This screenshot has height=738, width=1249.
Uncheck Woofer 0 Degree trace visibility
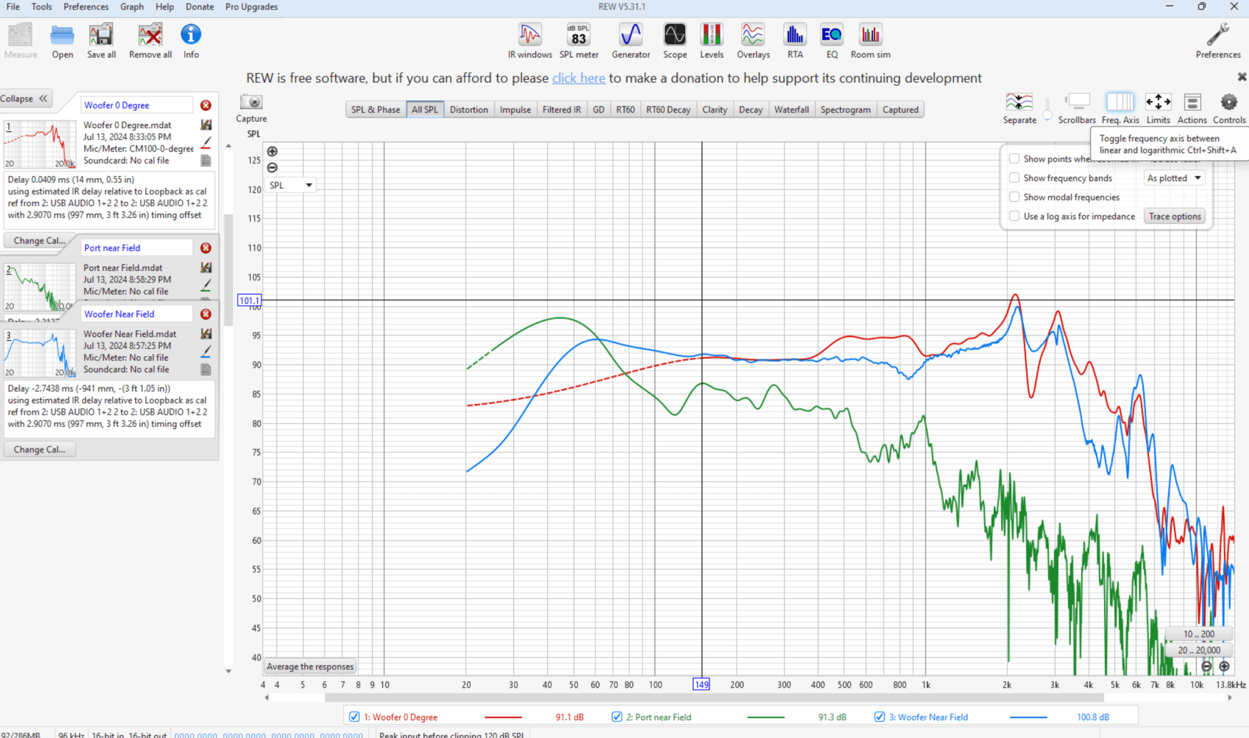[354, 717]
